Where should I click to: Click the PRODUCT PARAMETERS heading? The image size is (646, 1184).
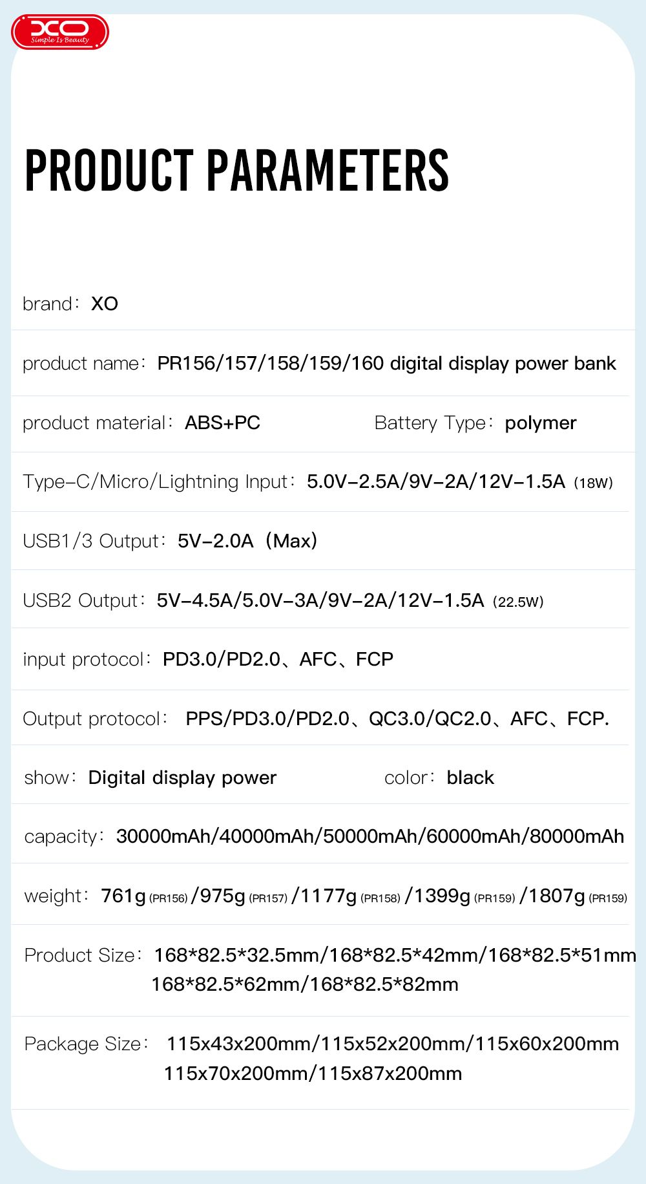pos(236,170)
